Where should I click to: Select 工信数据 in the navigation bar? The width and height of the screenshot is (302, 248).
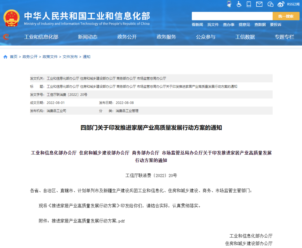tap(245, 37)
